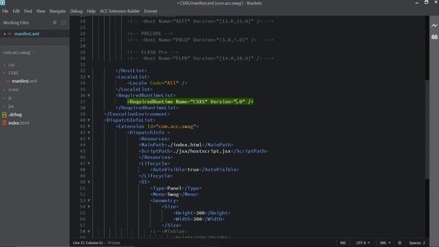
Task: Click the linting status circle icon
Action: point(399,243)
